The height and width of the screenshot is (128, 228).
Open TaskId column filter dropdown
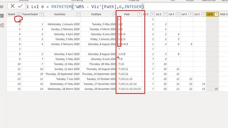(x=19, y=14)
